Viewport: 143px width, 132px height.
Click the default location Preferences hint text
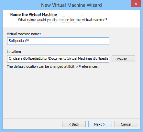pyautogui.click(x=53, y=66)
